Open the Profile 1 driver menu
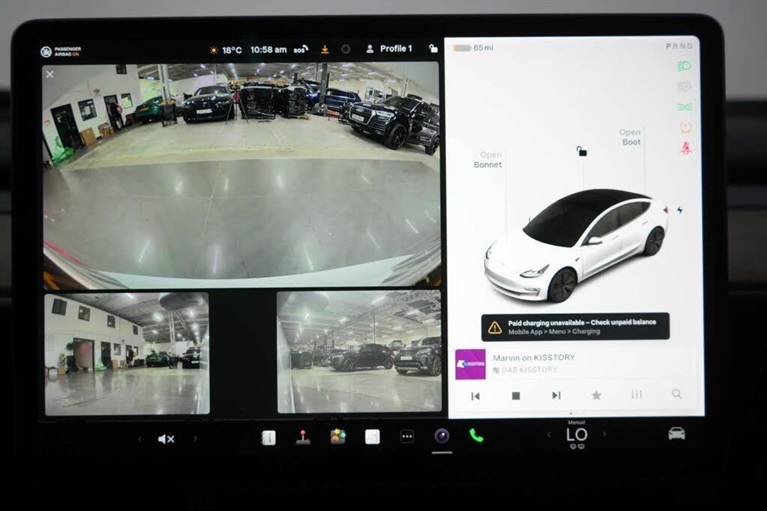 click(x=389, y=48)
